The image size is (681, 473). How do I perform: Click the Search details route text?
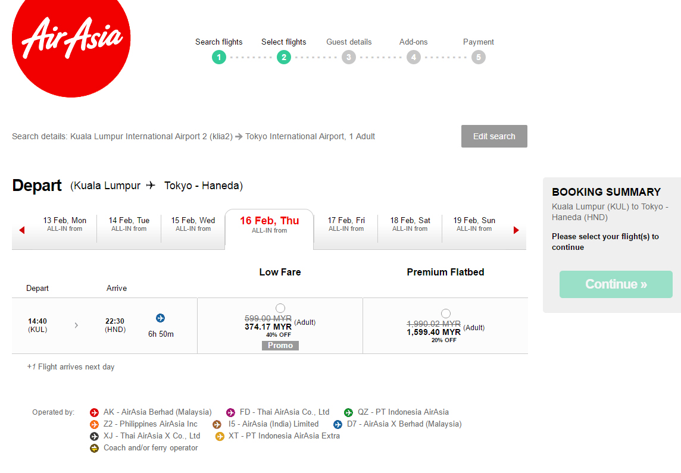(x=193, y=136)
